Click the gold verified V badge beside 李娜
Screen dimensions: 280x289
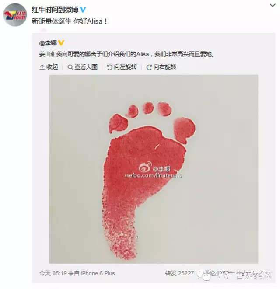click(61, 43)
